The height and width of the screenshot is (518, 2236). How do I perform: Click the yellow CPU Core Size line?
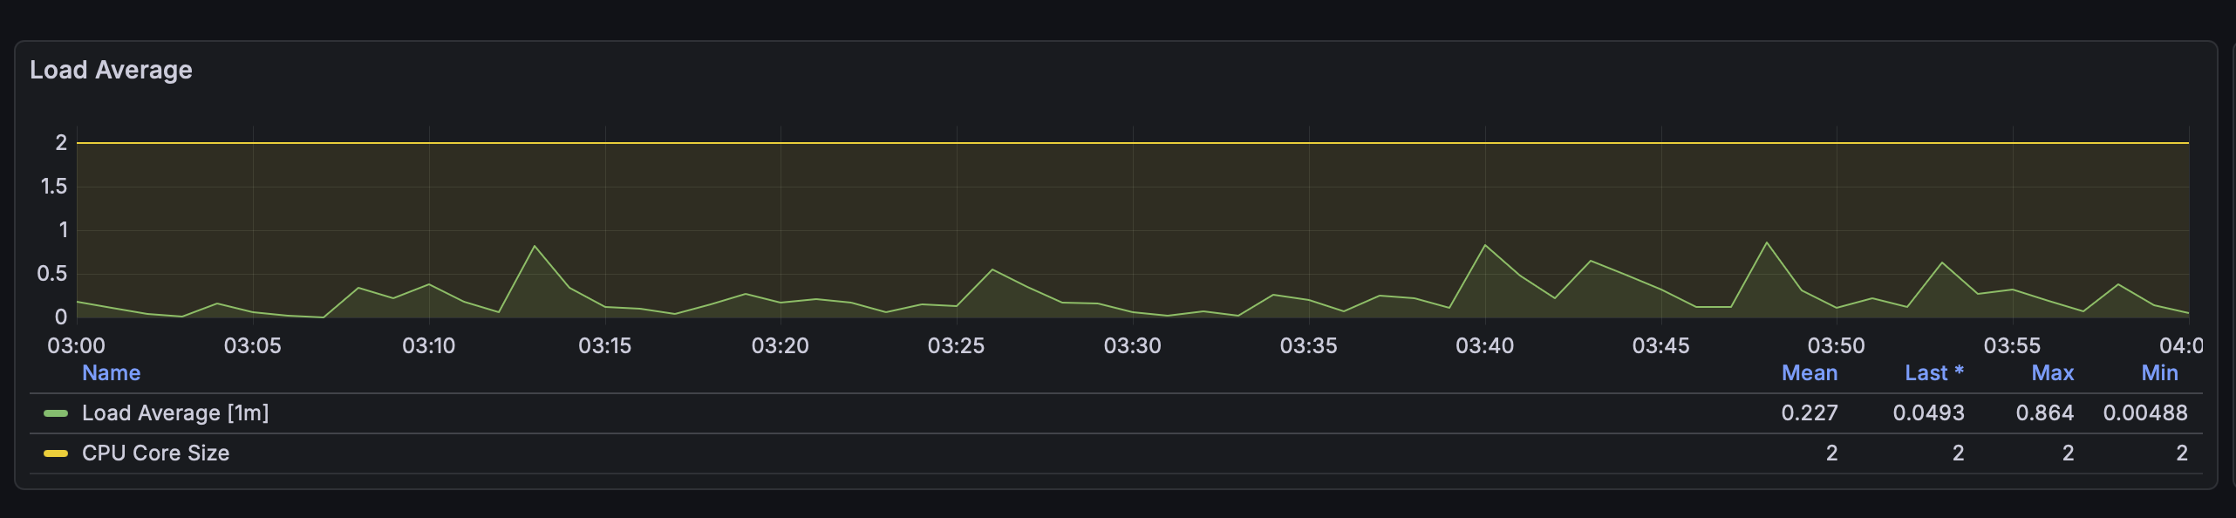coord(1133,143)
